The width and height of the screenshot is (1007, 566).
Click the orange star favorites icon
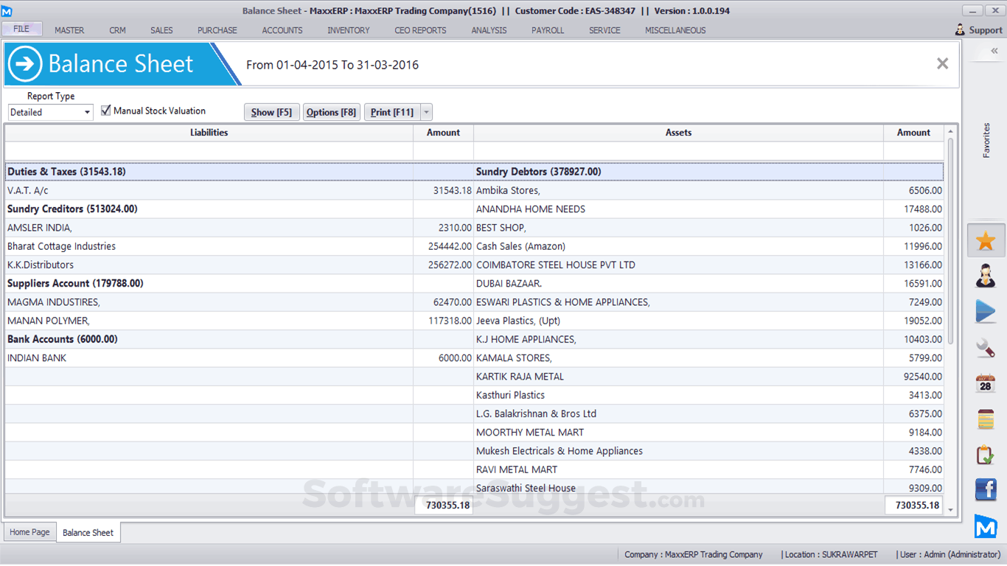coord(986,241)
